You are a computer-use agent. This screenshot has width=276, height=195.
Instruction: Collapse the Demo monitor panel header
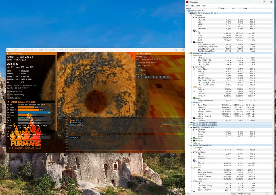coord(8,54)
